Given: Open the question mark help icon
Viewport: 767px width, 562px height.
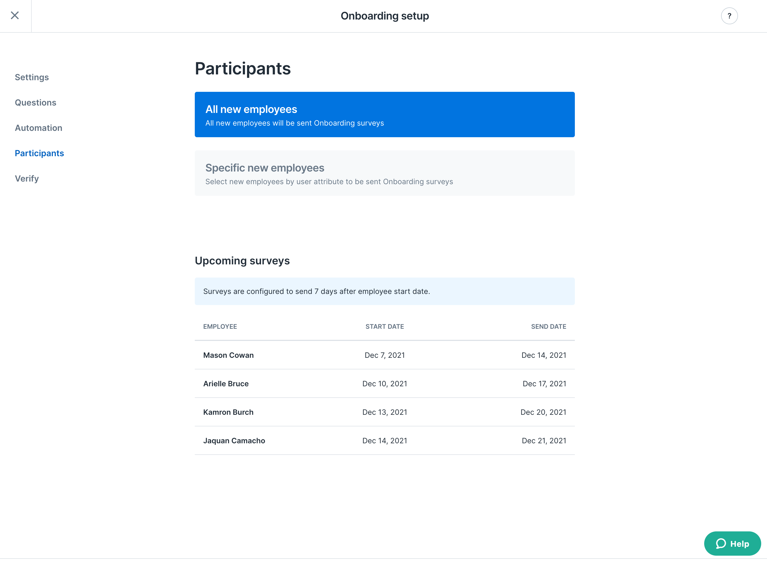Looking at the screenshot, I should pyautogui.click(x=729, y=16).
